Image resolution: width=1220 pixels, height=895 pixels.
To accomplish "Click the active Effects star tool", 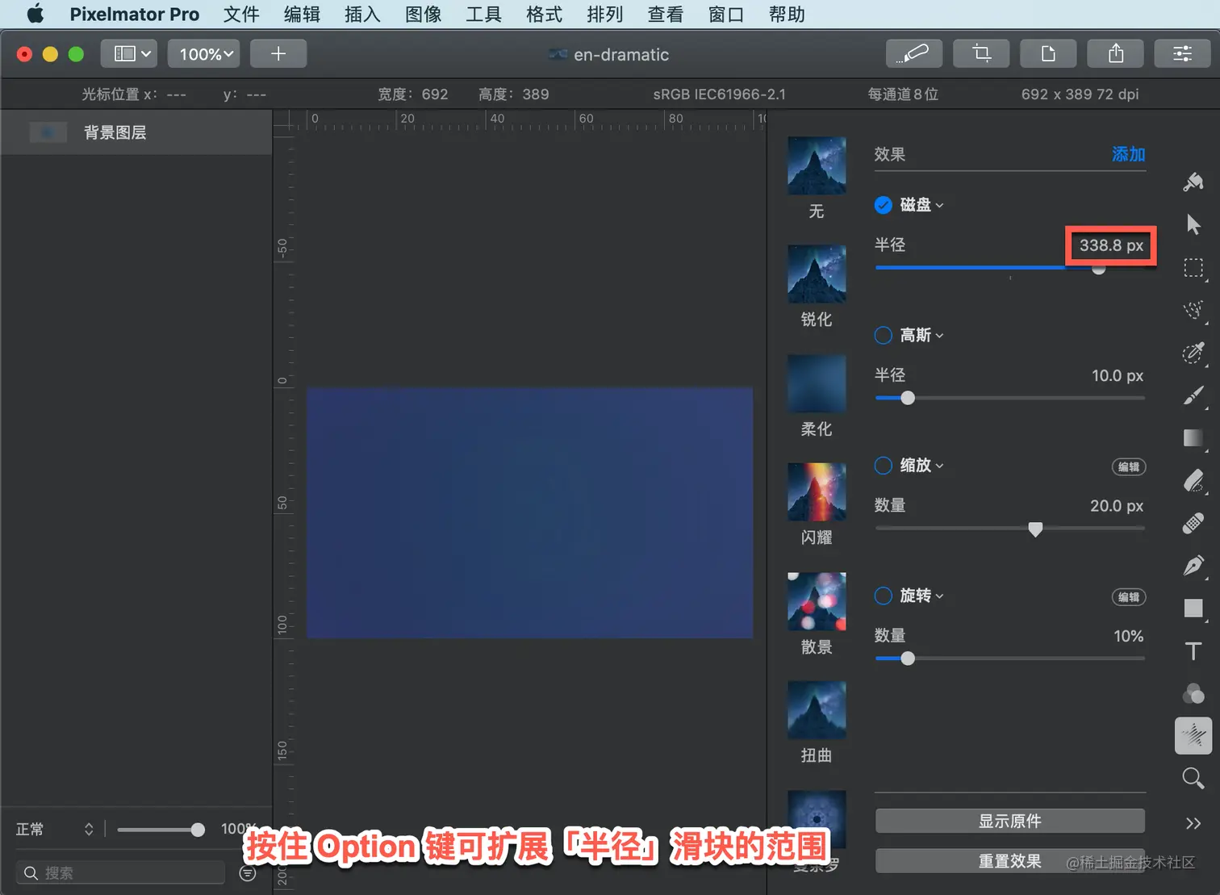I will [1193, 736].
